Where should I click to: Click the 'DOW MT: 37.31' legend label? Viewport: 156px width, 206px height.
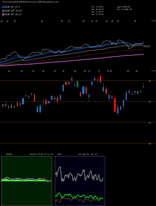[13, 11]
